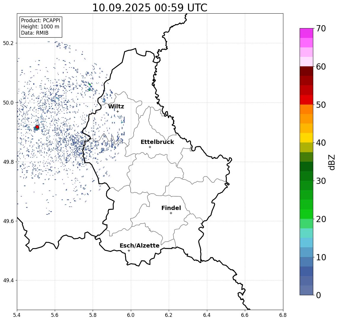The image size is (339, 321).
Task: Click the longitude tick label 6.6
Action: point(245,315)
